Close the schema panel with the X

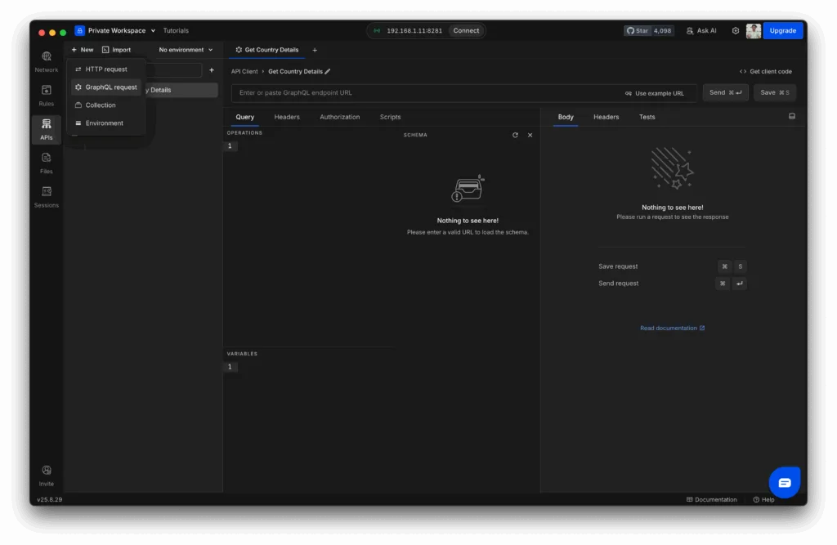[x=530, y=135]
